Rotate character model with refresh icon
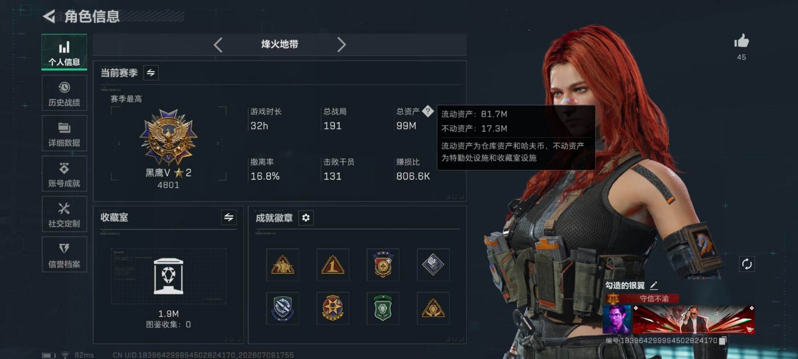 [746, 264]
